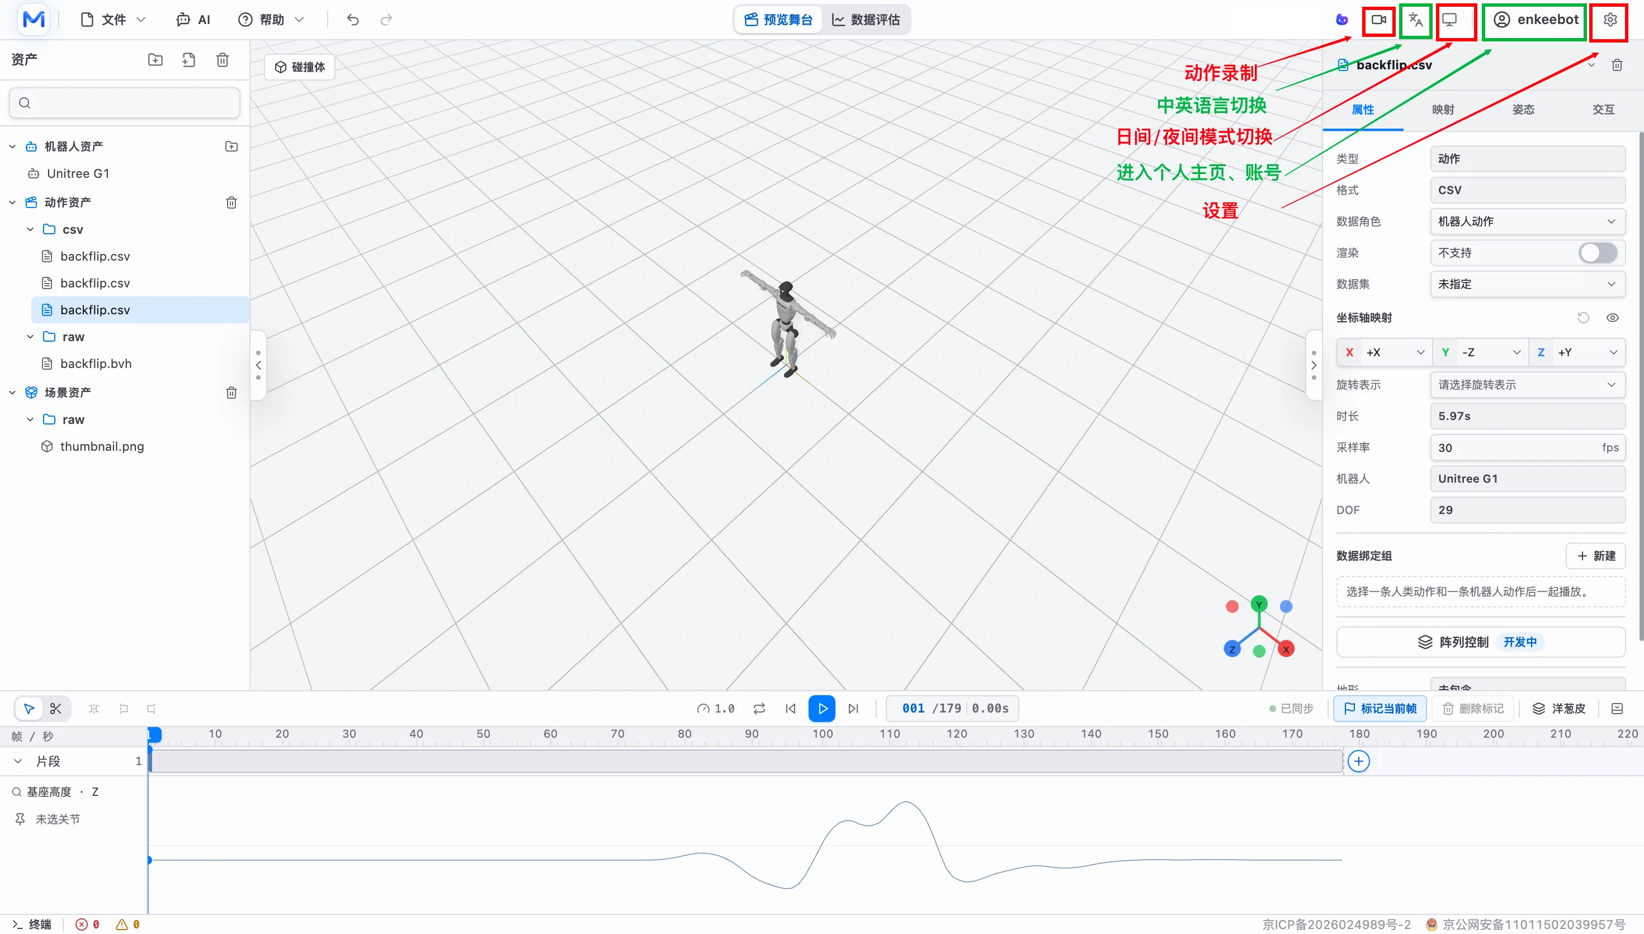This screenshot has width=1644, height=934.
Task: Toggle day/night mode monitor icon
Action: click(x=1450, y=20)
